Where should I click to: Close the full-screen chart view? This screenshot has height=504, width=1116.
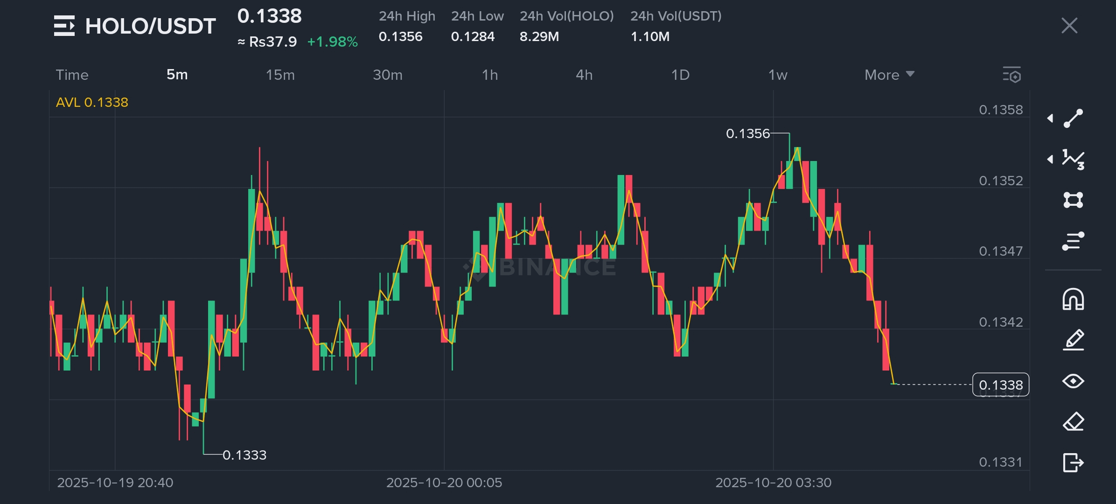click(x=1069, y=26)
